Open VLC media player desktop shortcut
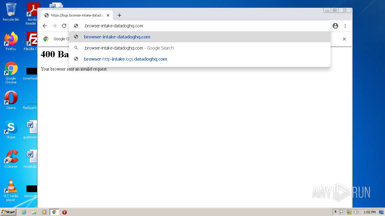Image resolution: width=385 pixels, height=216 pixels. coord(11,190)
